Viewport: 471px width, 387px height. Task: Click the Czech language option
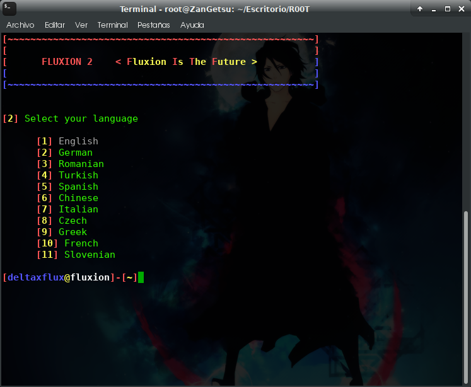tap(62, 221)
